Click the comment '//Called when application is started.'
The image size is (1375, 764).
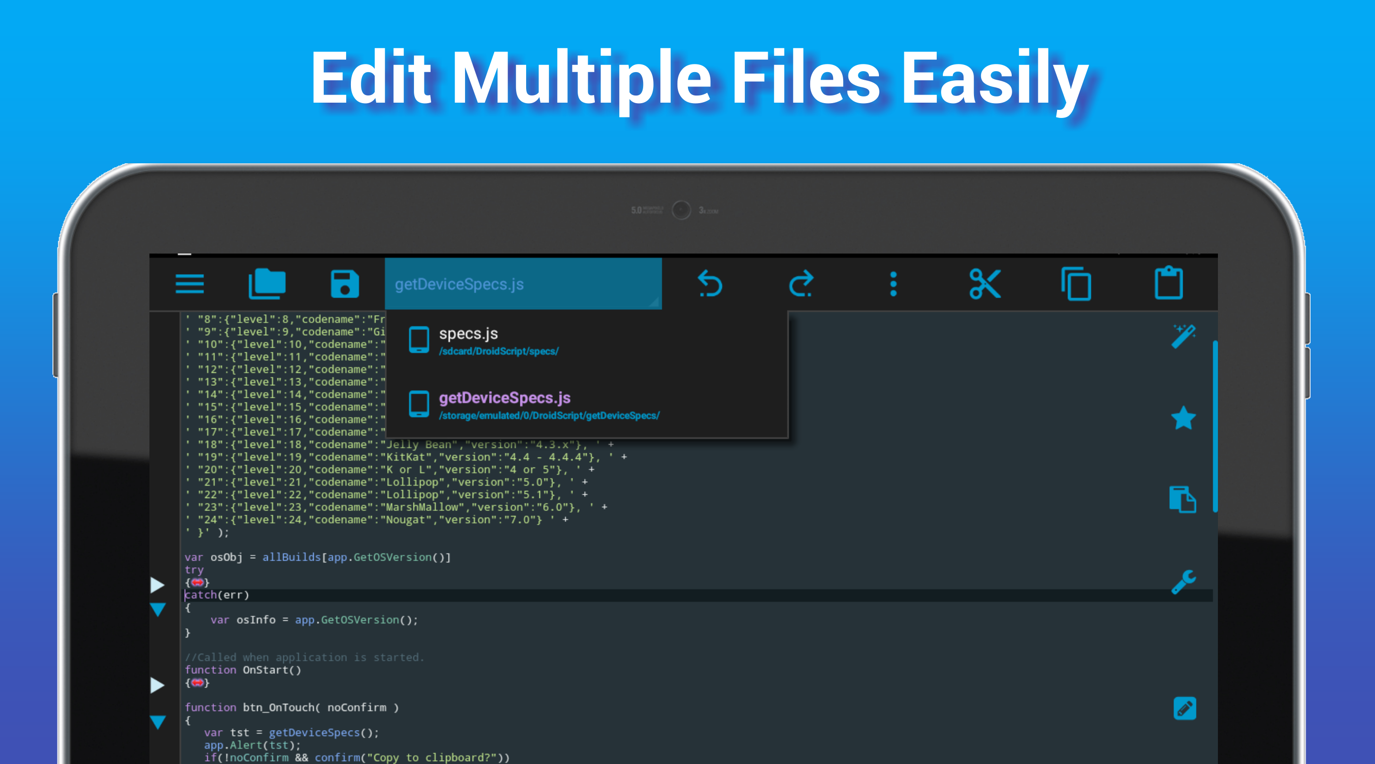pos(304,657)
